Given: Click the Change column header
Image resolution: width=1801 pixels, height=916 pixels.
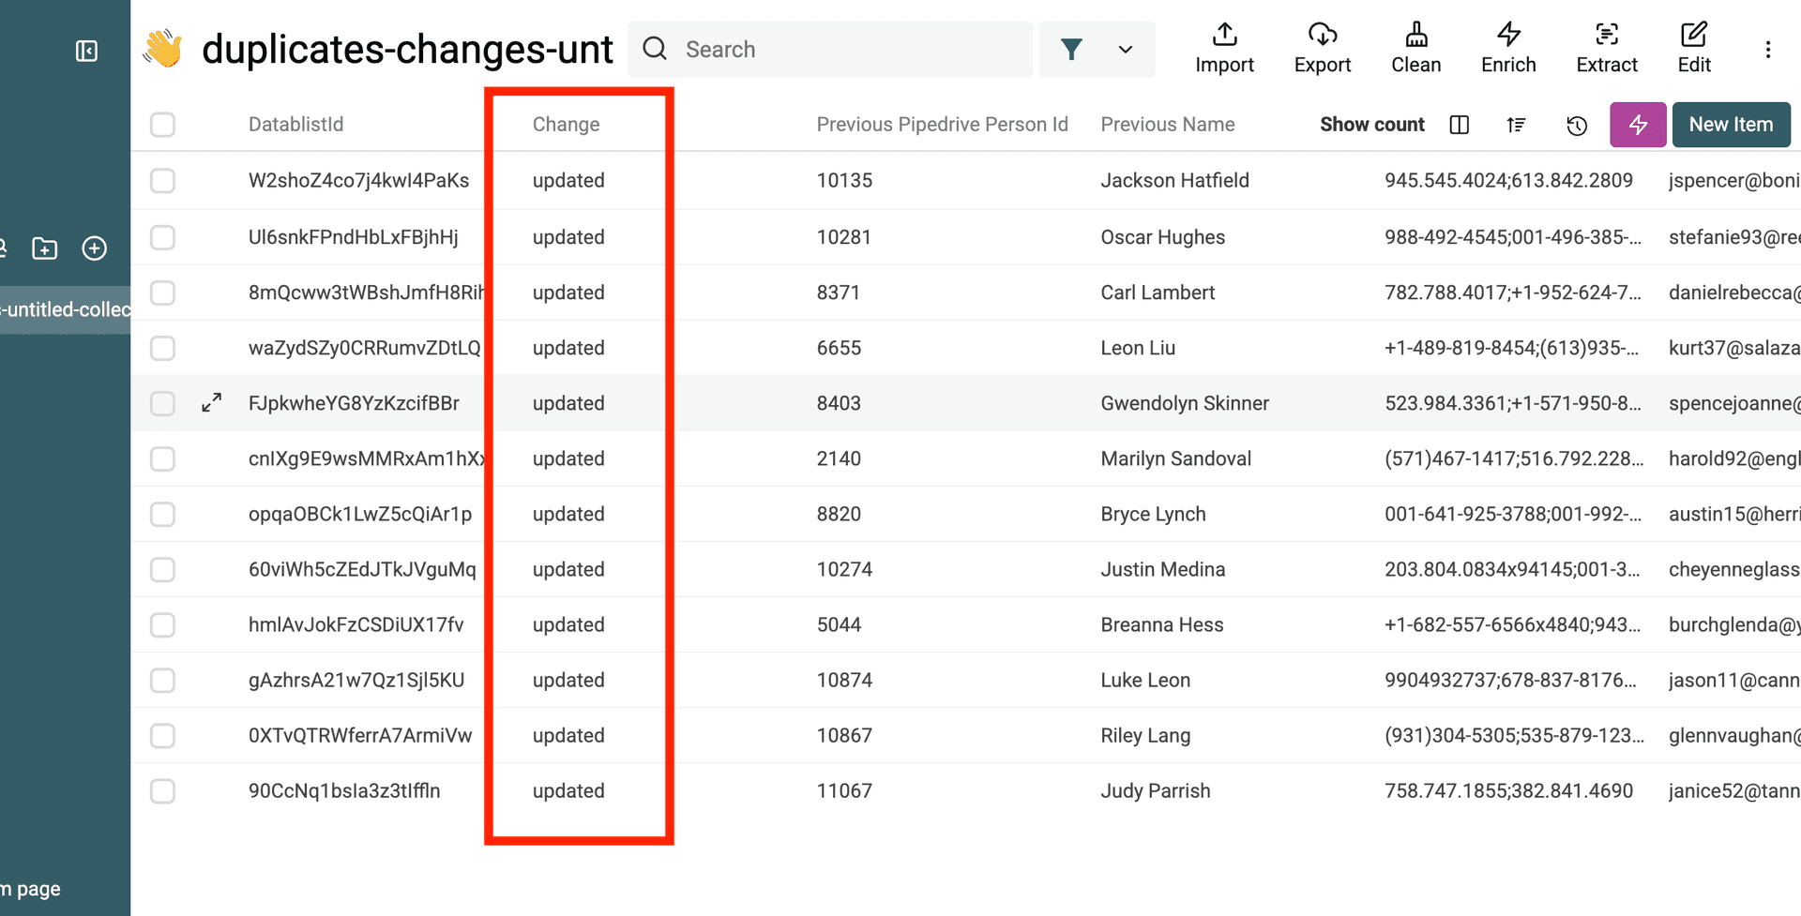Looking at the screenshot, I should coord(566,125).
